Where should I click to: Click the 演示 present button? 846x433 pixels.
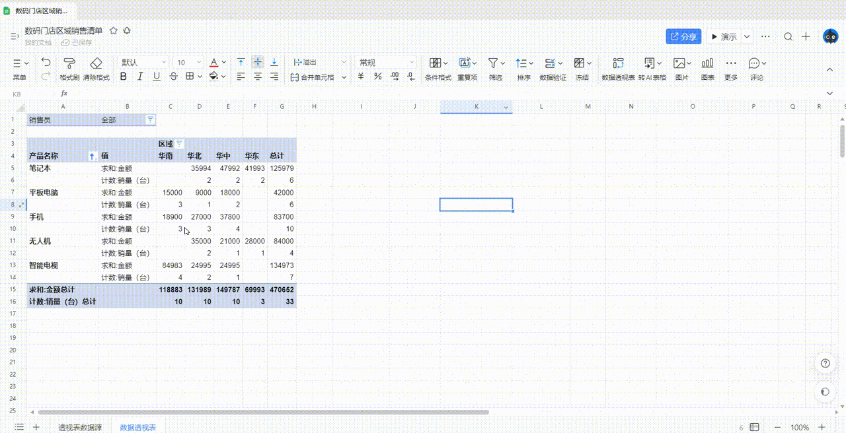point(722,37)
